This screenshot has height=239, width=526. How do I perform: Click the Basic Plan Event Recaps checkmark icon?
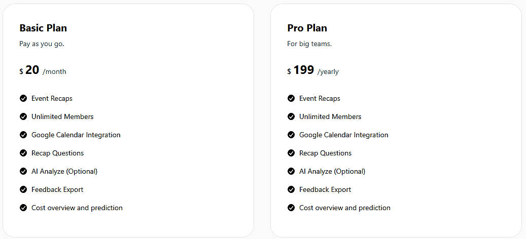[23, 98]
